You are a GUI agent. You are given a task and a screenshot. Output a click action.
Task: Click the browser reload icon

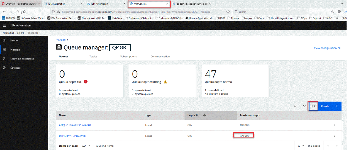[x=18, y=12]
